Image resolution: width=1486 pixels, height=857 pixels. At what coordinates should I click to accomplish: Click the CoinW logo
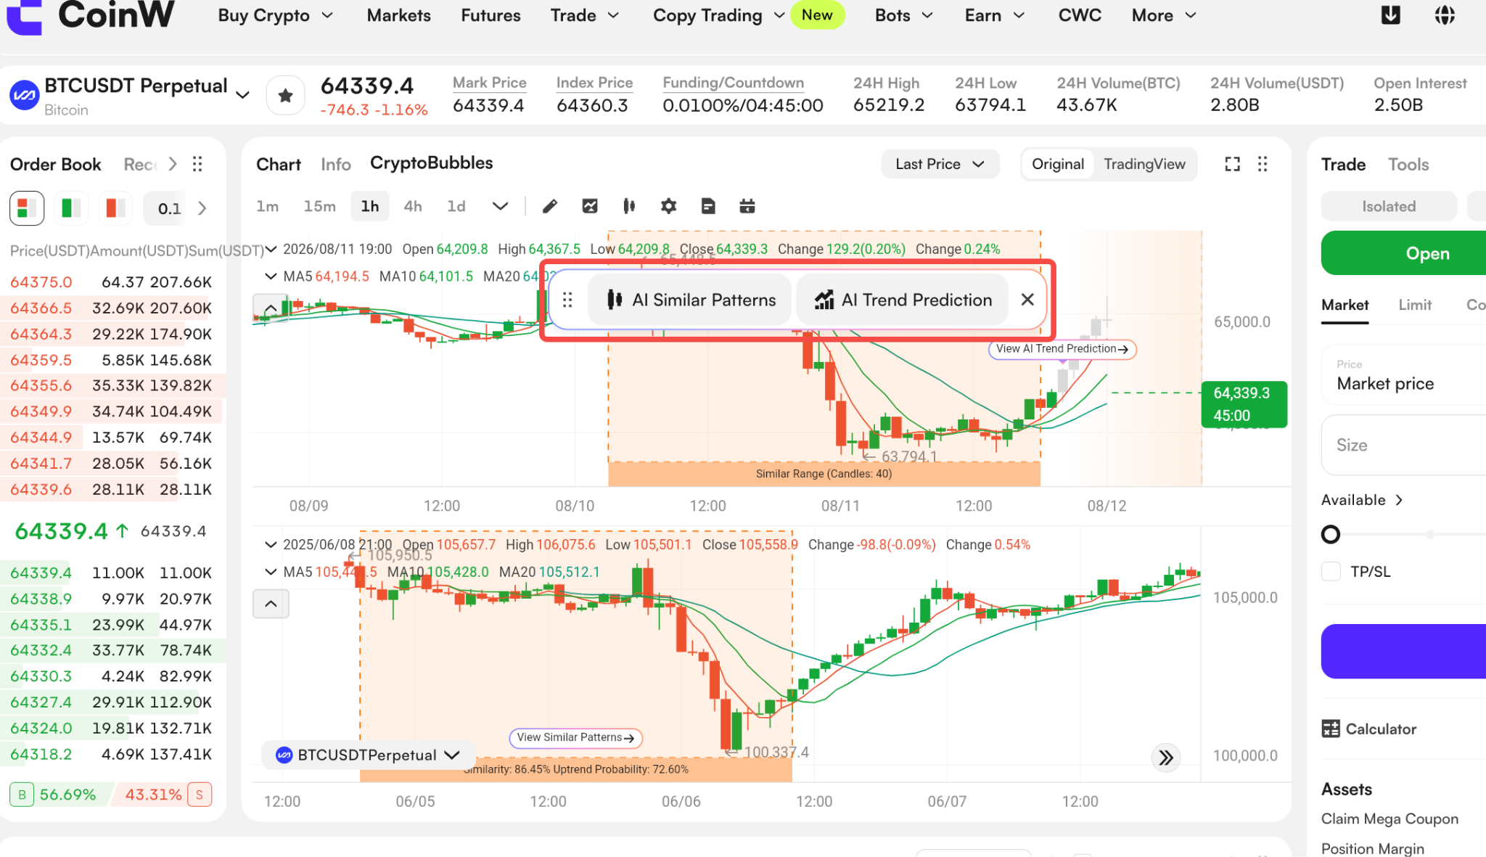click(x=90, y=16)
